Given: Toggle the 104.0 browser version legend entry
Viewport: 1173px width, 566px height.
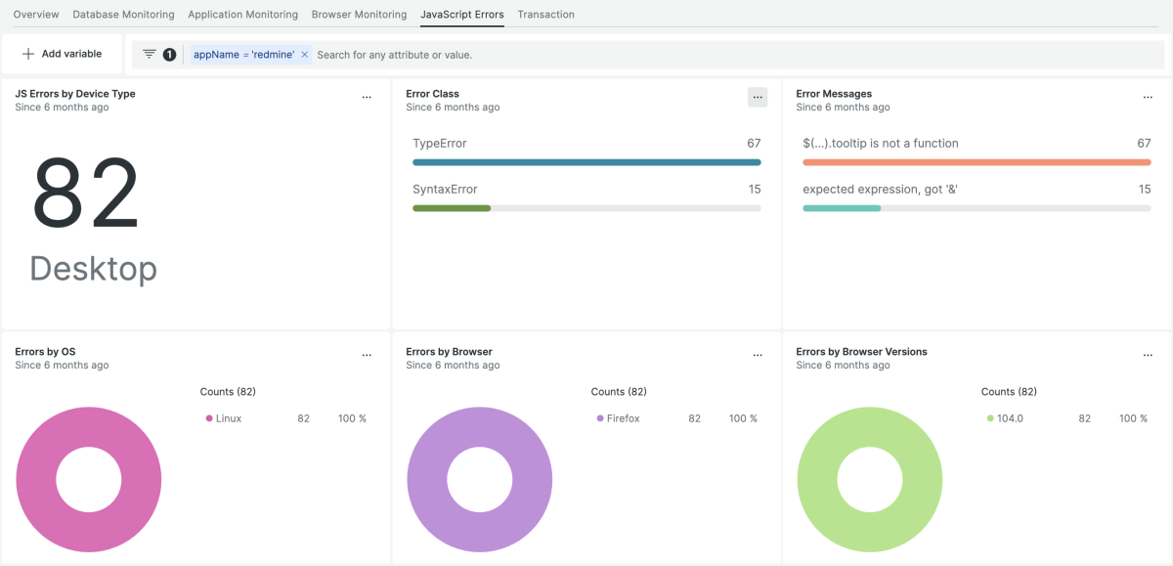Looking at the screenshot, I should pos(1008,418).
